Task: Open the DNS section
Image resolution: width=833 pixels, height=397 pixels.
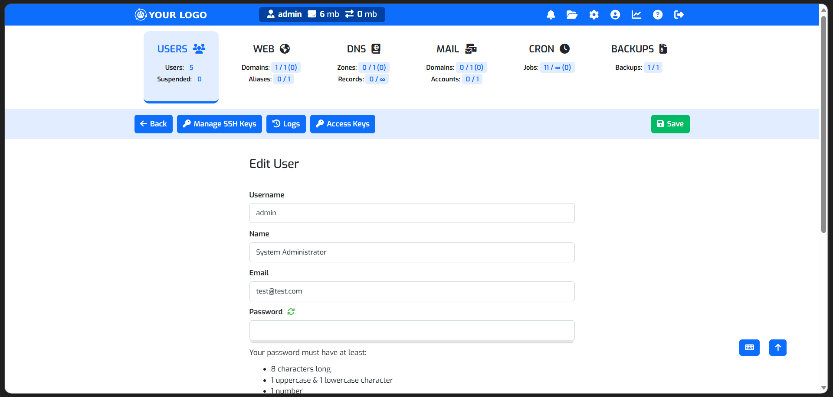Action: pyautogui.click(x=363, y=49)
